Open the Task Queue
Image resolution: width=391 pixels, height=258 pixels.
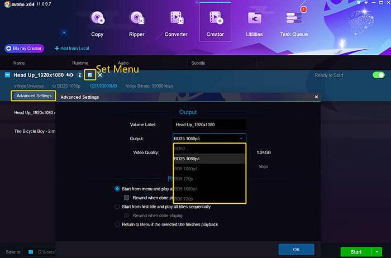tap(294, 24)
